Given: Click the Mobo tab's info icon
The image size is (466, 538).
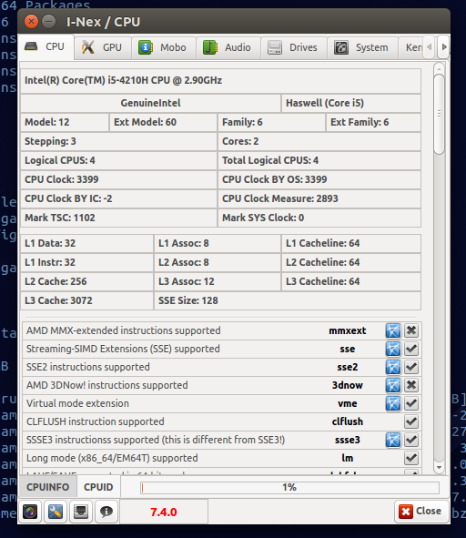Looking at the screenshot, I should [145, 47].
